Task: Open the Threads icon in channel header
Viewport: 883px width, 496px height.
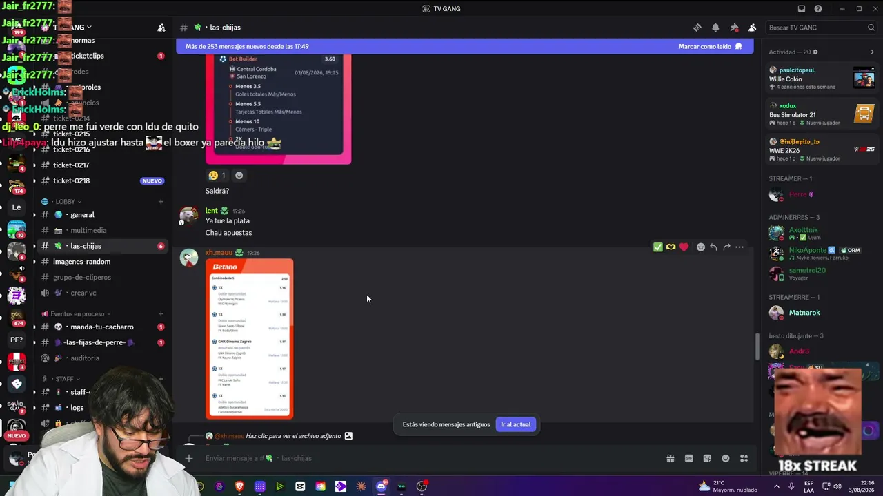Action: tap(697, 28)
